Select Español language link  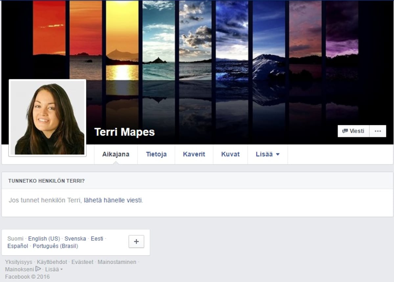click(x=18, y=246)
